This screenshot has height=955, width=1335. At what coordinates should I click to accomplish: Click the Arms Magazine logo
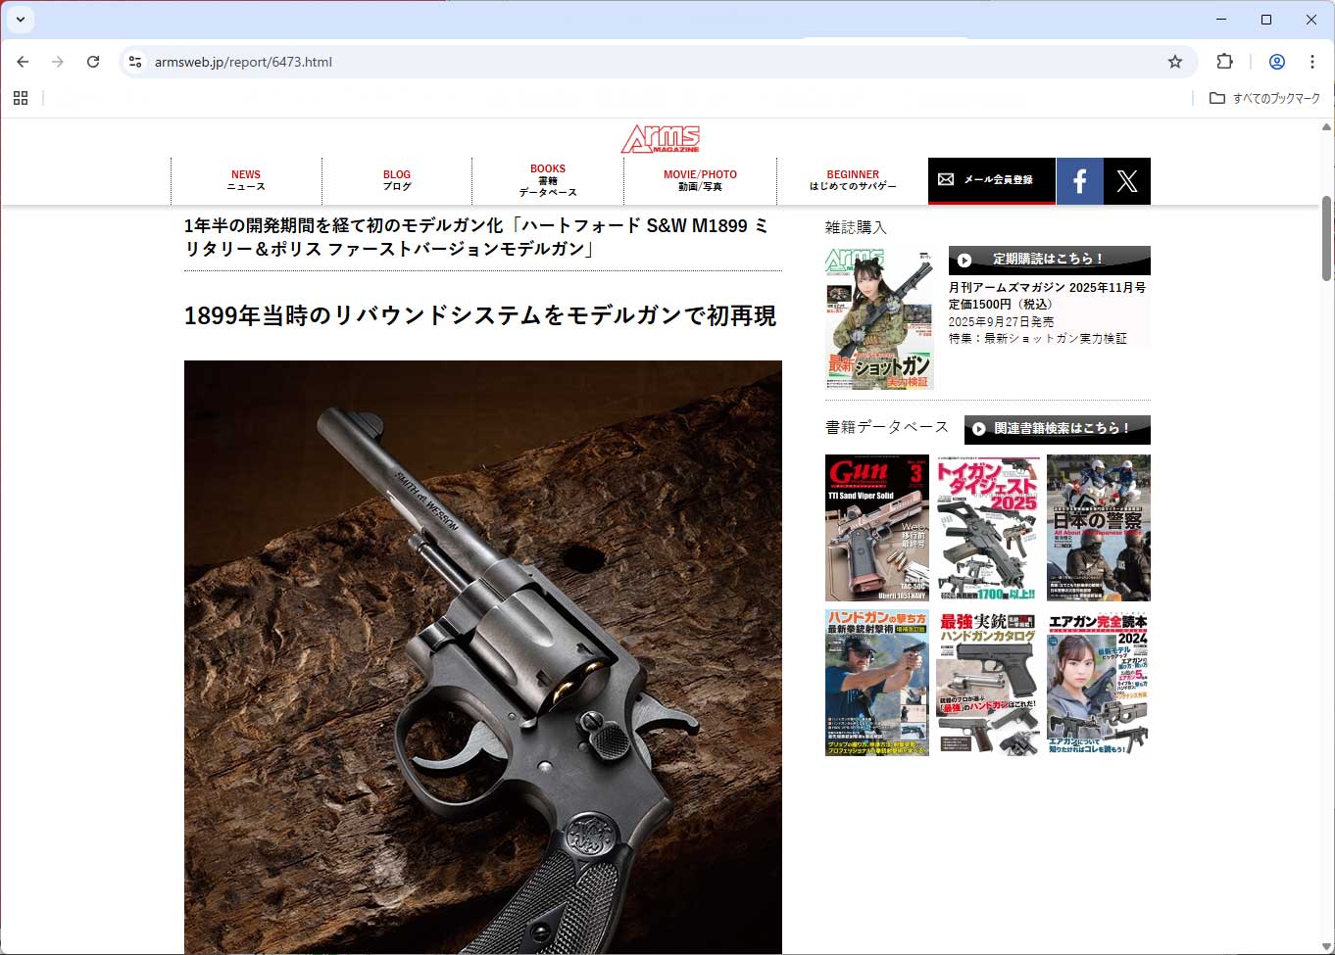[x=661, y=139]
